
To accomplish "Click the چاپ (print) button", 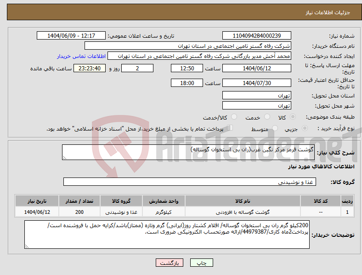I will pyautogui.click(x=201, y=263).
